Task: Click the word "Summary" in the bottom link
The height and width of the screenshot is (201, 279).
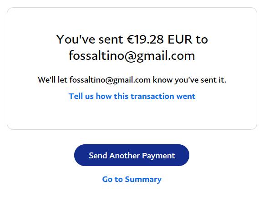Action: [143, 179]
